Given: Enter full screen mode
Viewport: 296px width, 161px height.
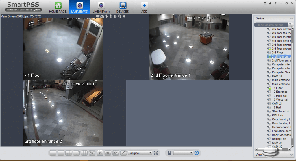Looking at the screenshot, I should pyautogui.click(x=156, y=153).
